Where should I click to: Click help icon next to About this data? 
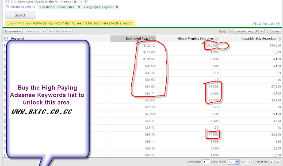[x=278, y=24]
